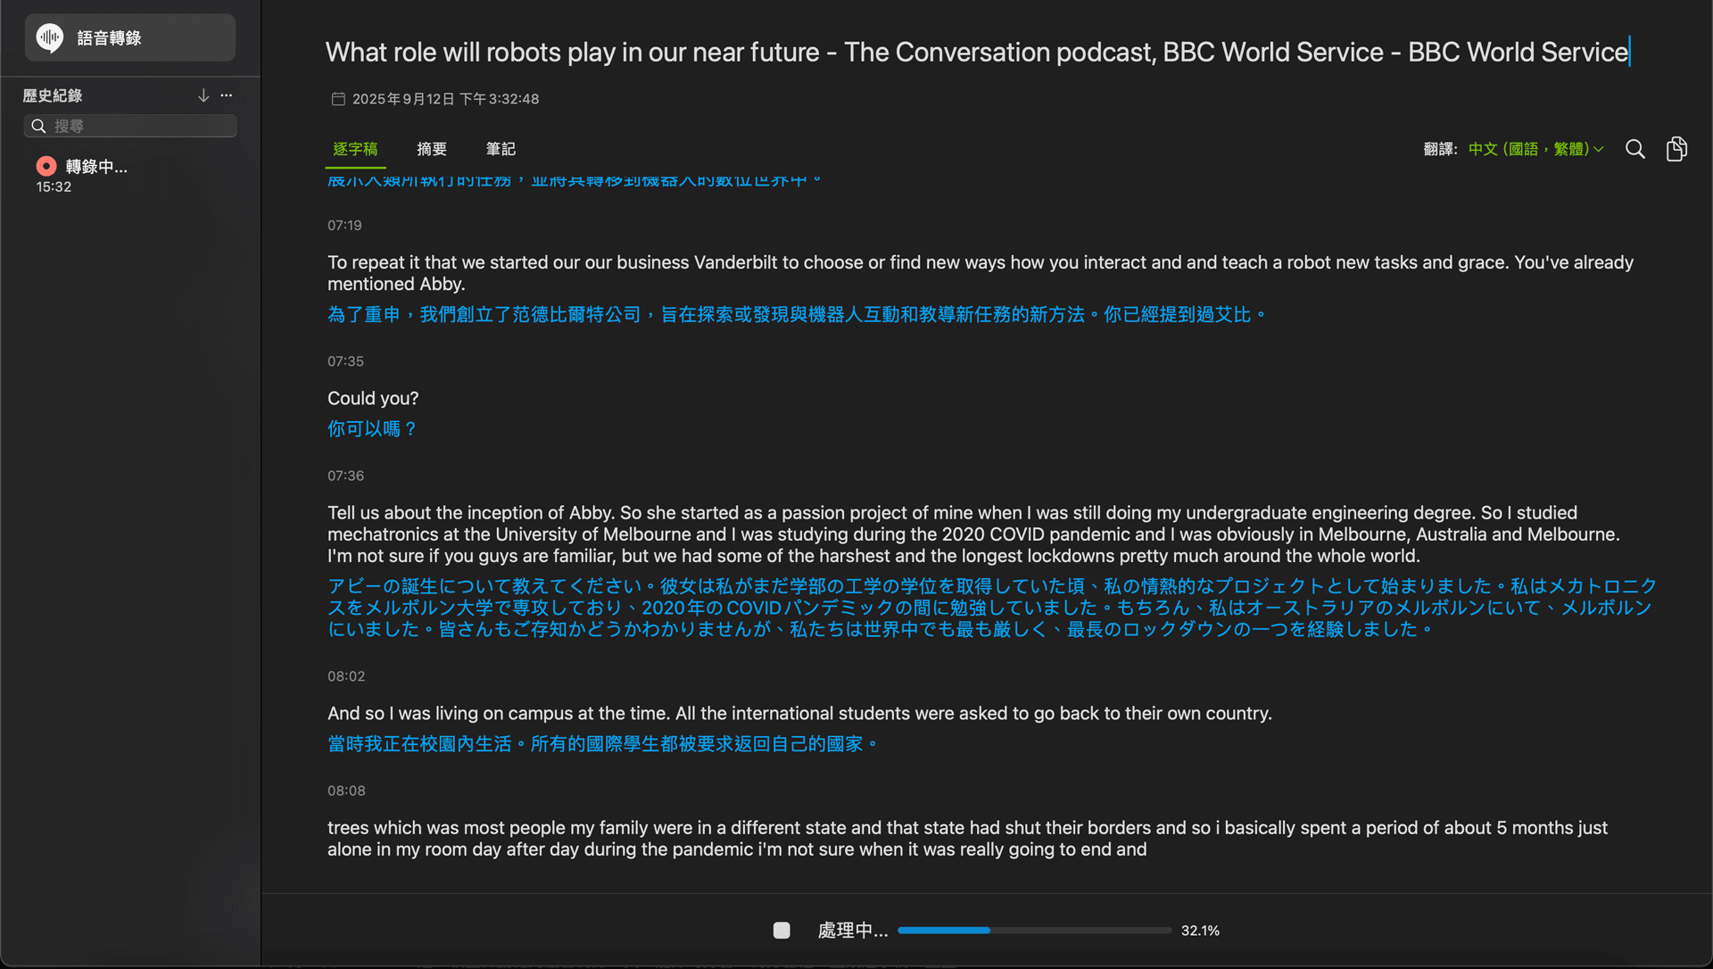Expand the language chevron arrow

[x=1599, y=150]
